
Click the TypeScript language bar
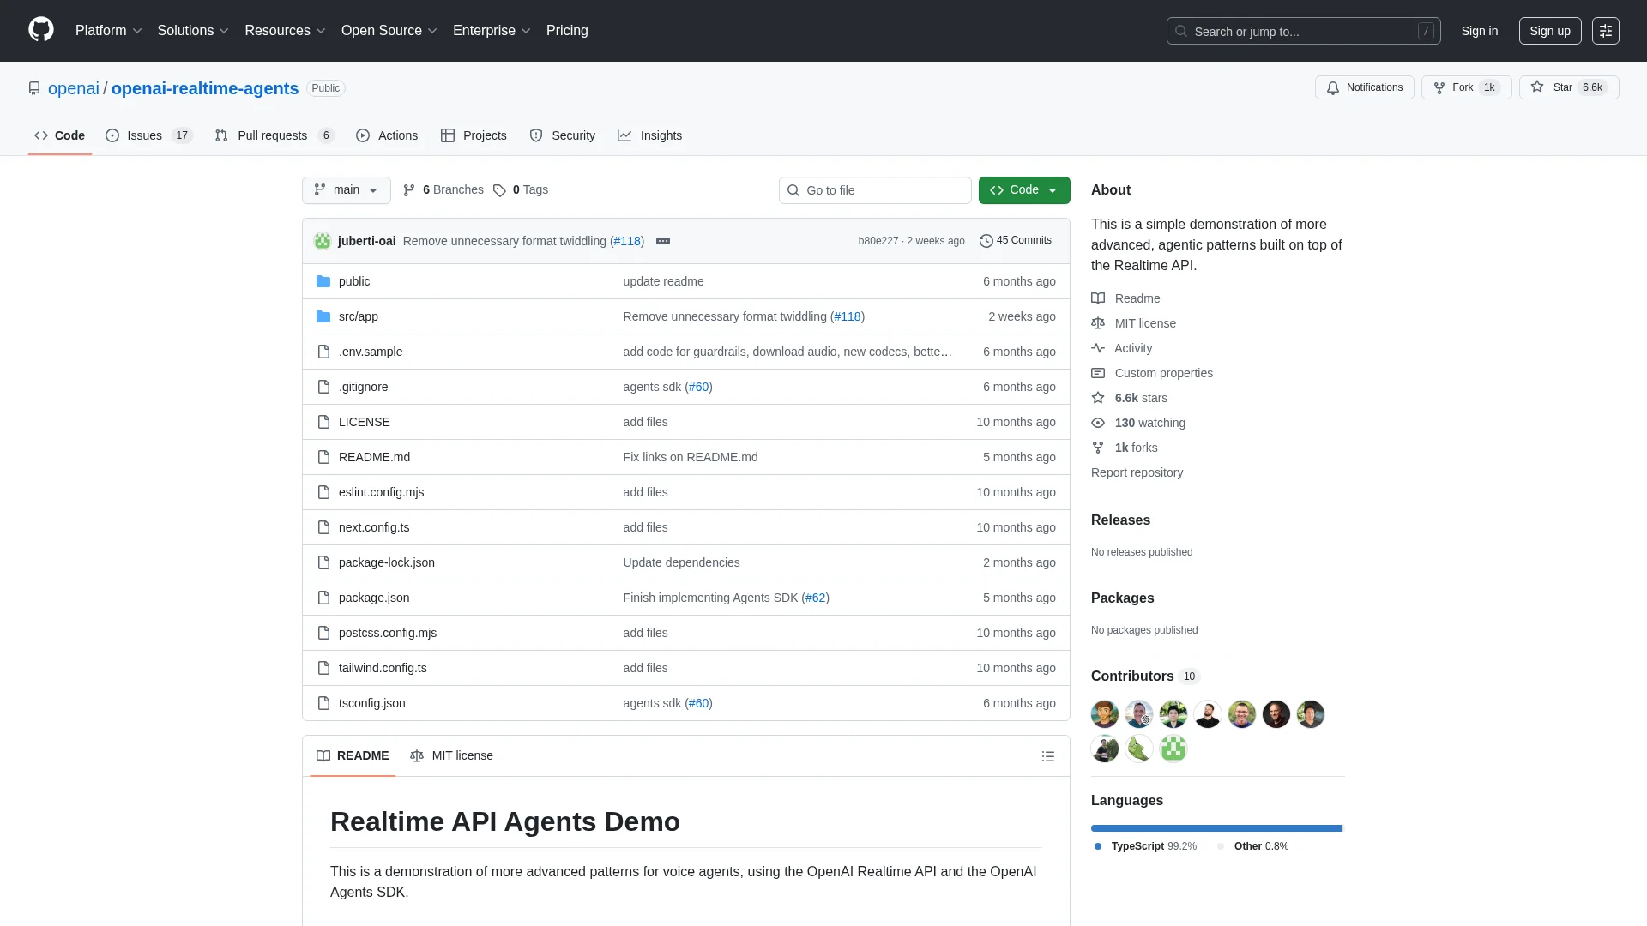[x=1215, y=828]
